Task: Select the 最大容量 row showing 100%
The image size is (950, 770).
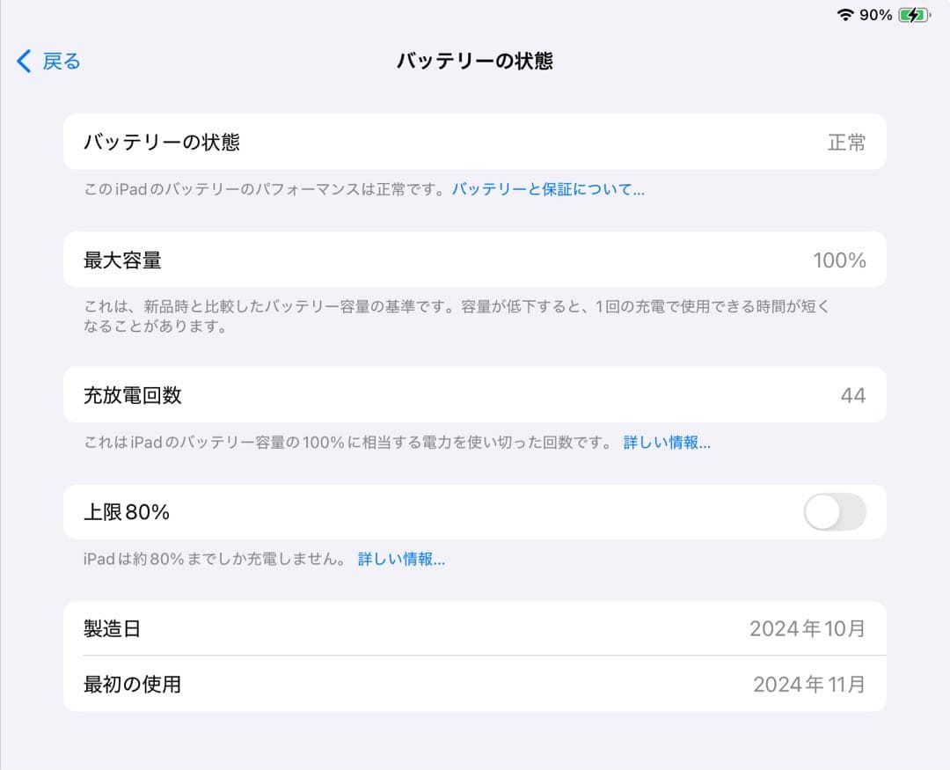Action: [474, 260]
